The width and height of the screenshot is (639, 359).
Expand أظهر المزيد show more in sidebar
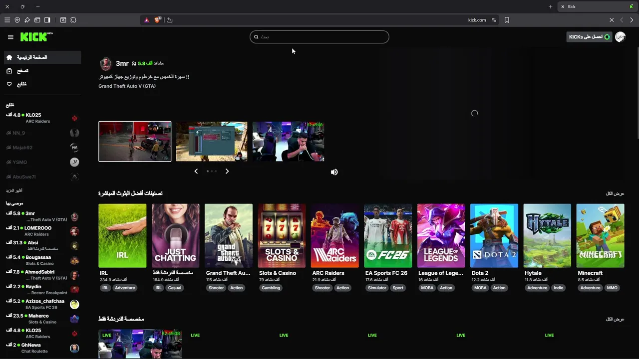pyautogui.click(x=14, y=190)
